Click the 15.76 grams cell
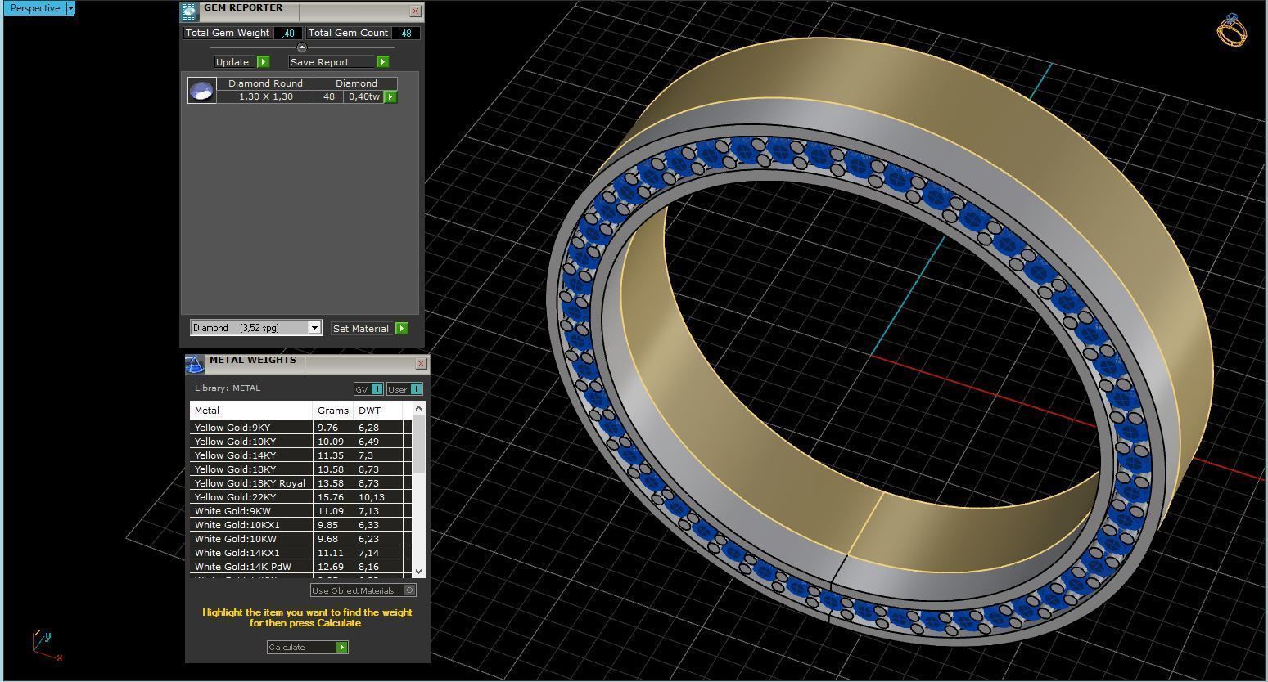 coord(333,497)
